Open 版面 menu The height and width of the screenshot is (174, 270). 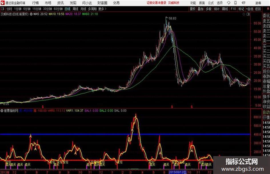click(202, 3)
